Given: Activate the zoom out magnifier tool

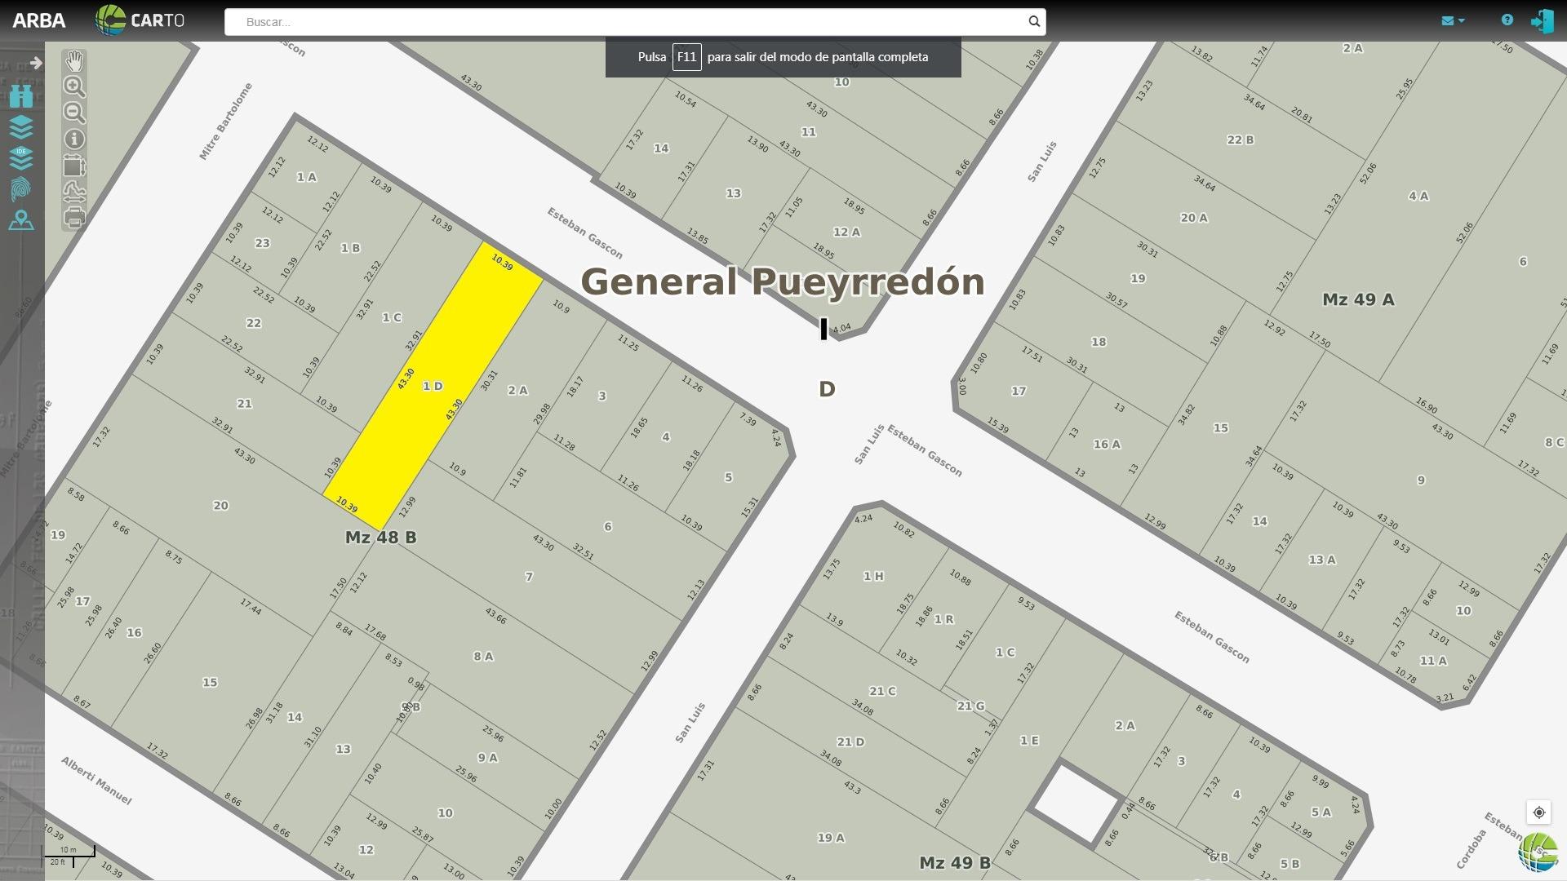Looking at the screenshot, I should point(74,113).
